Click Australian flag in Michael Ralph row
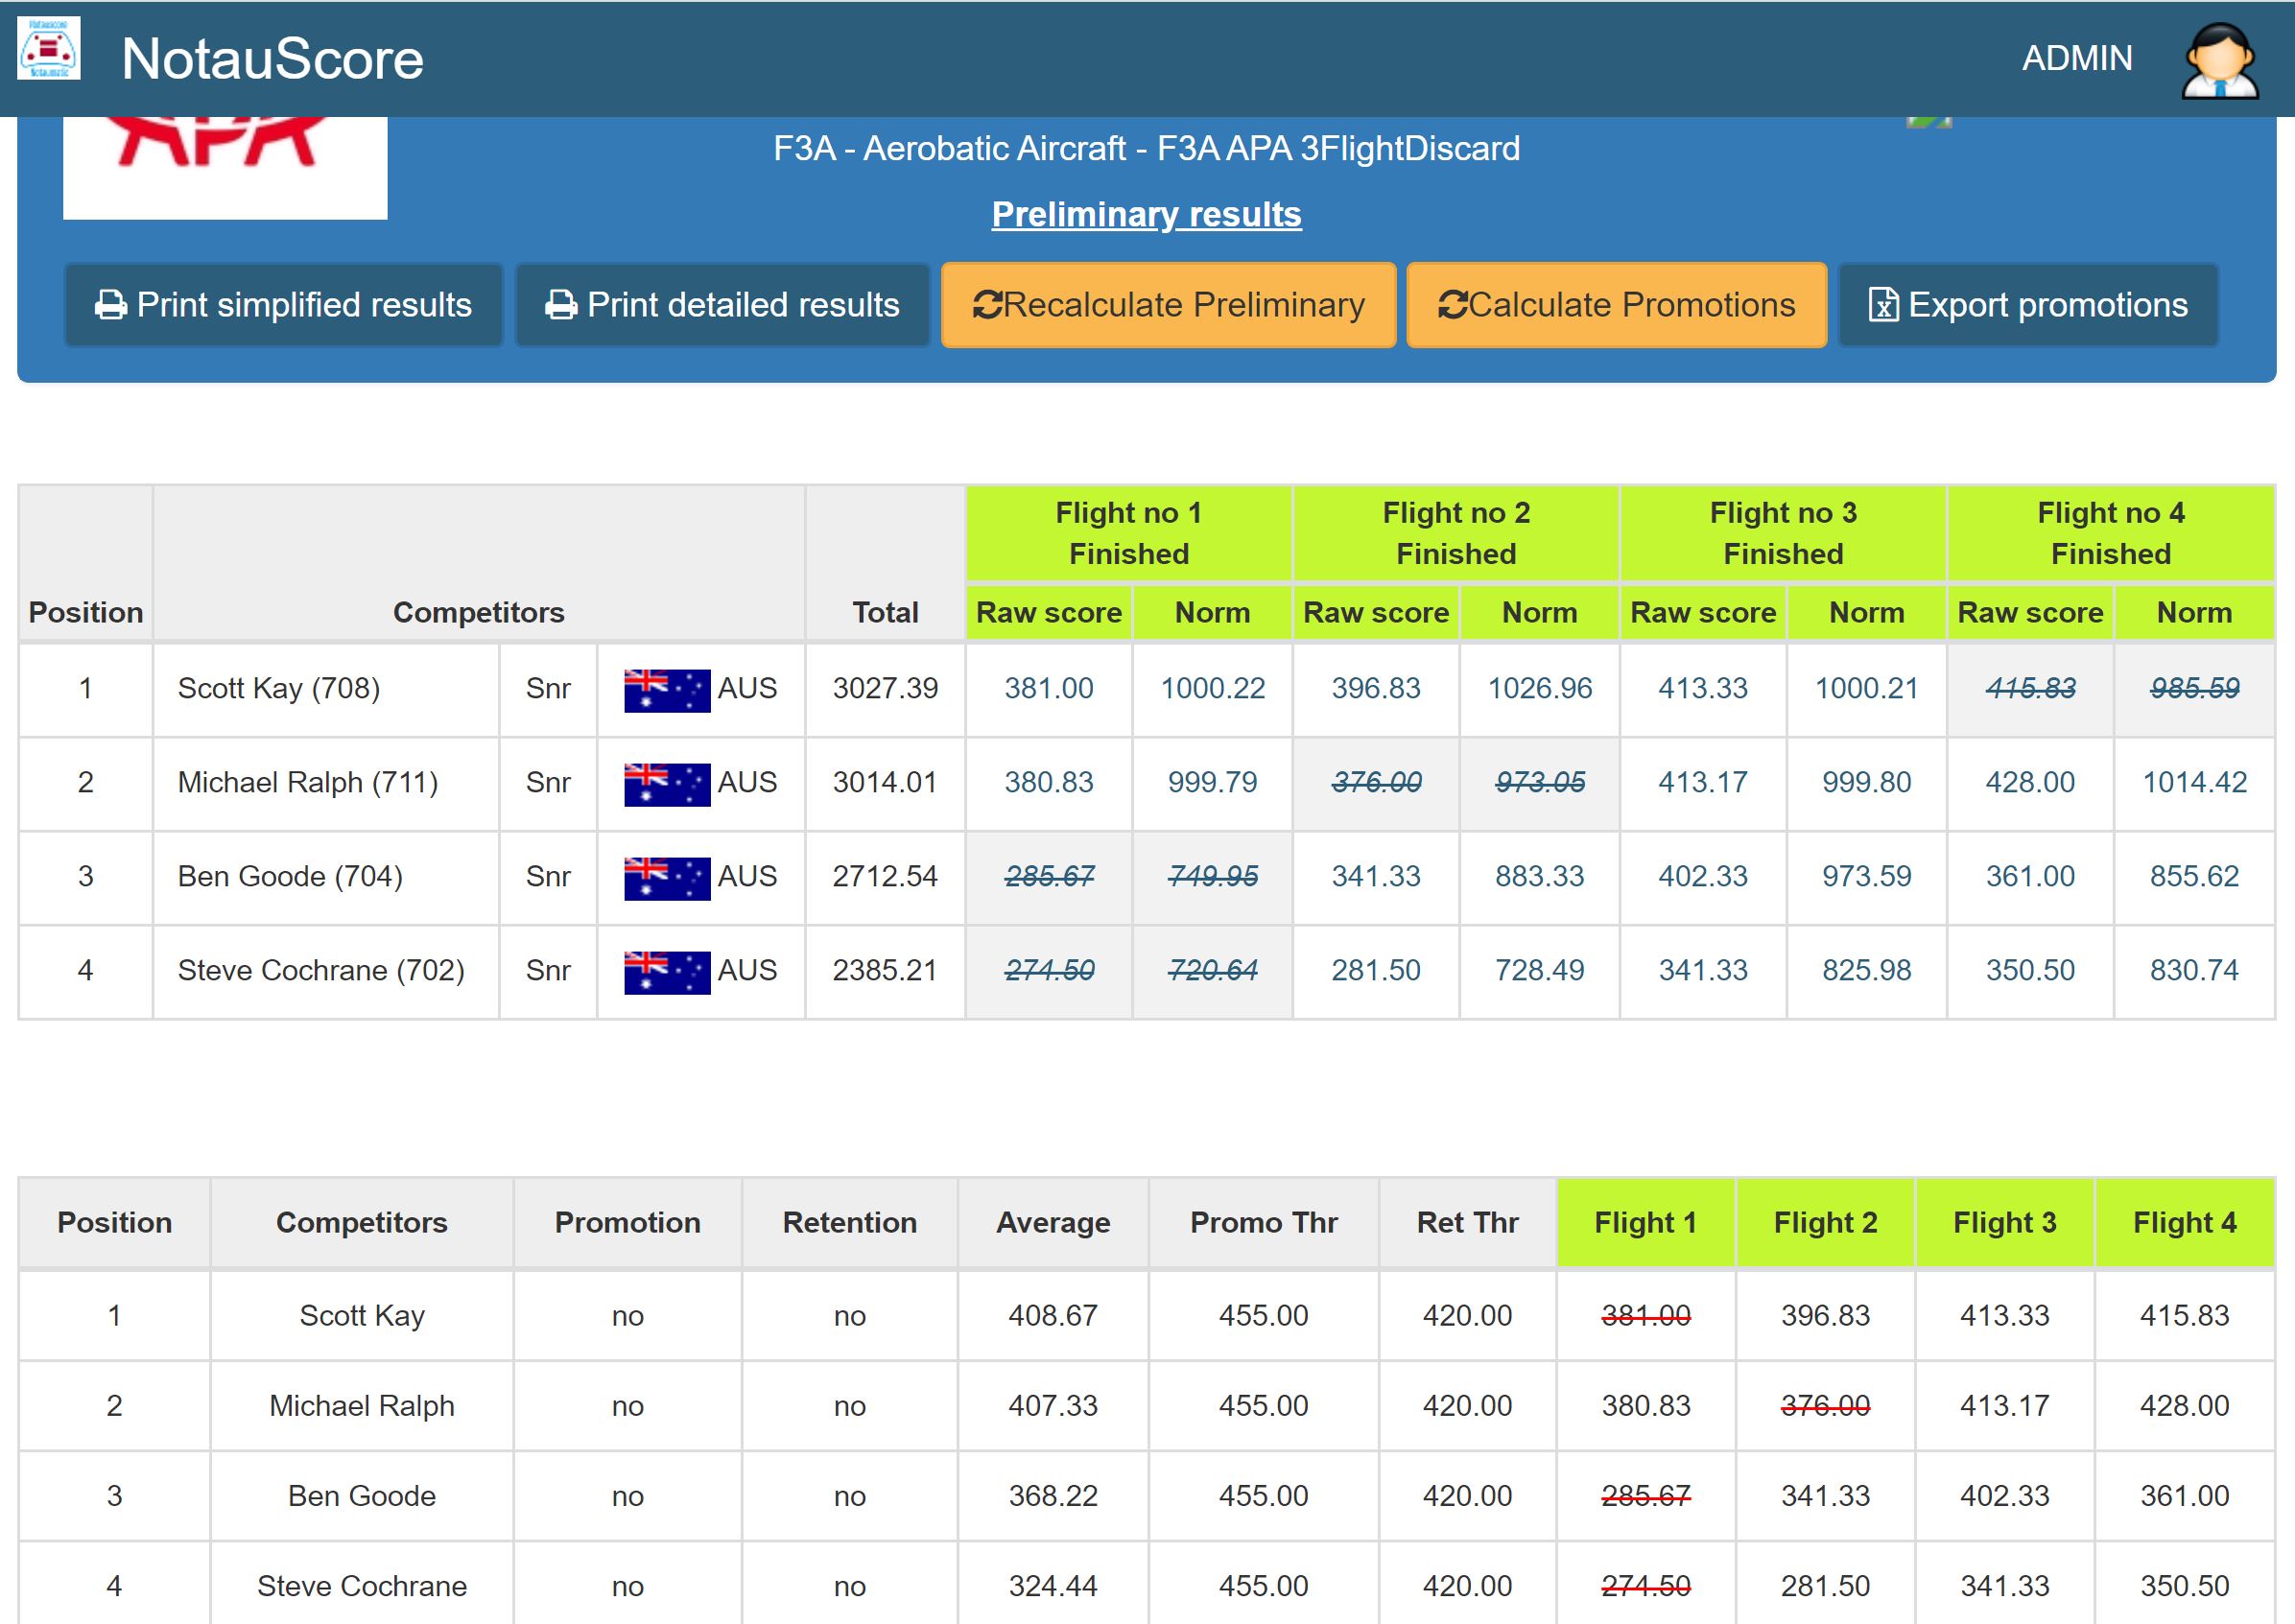This screenshot has width=2295, height=1624. pos(667,784)
